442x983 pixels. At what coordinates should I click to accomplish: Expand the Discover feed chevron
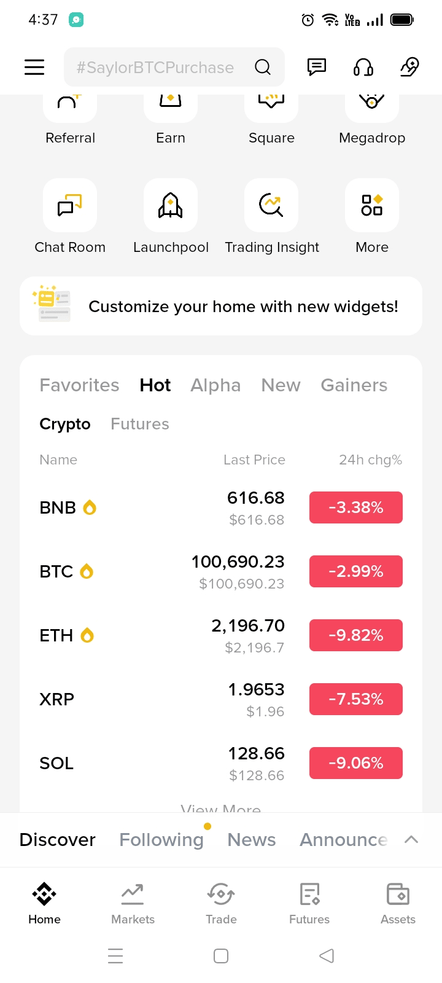[411, 840]
